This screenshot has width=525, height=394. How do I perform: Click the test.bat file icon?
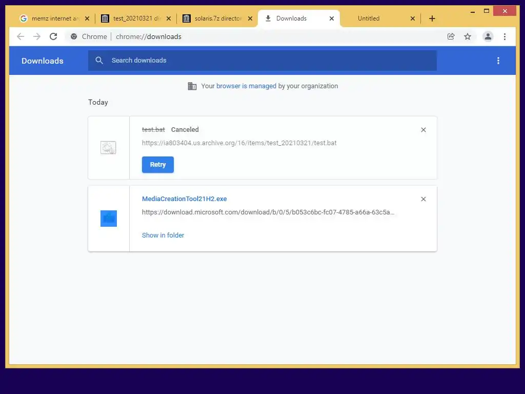(x=108, y=147)
